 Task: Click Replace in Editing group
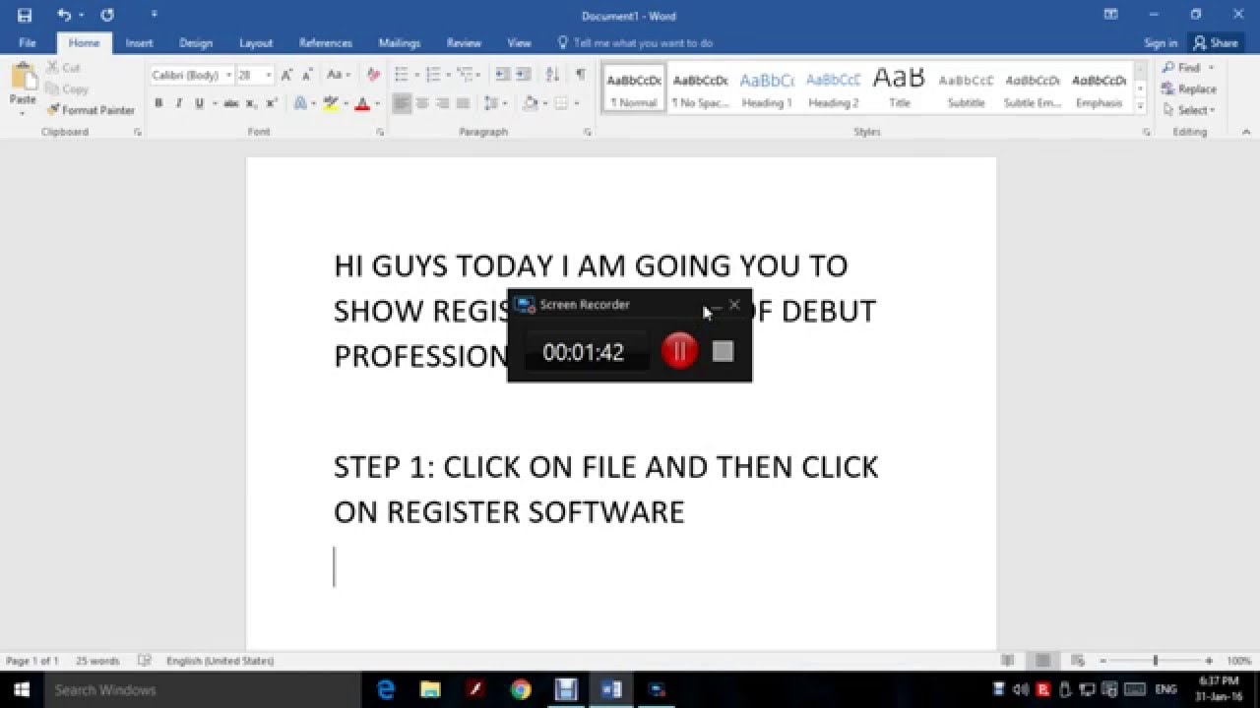click(1189, 88)
